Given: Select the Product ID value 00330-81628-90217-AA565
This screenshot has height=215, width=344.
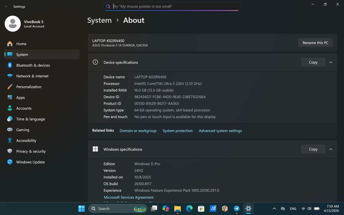Looking at the screenshot, I should pyautogui.click(x=157, y=103).
